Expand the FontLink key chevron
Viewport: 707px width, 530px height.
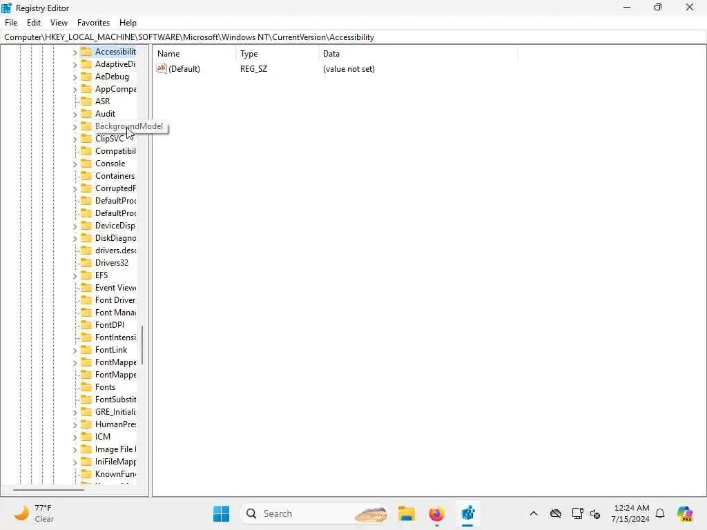click(75, 351)
